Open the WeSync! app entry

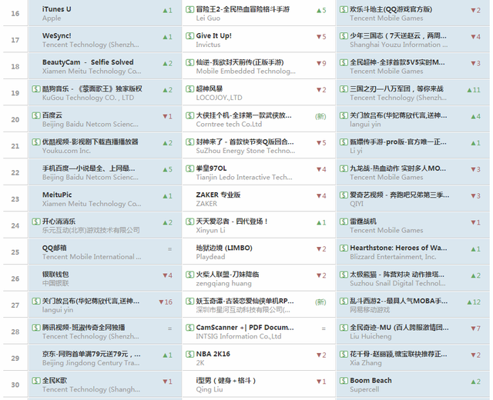click(56, 36)
